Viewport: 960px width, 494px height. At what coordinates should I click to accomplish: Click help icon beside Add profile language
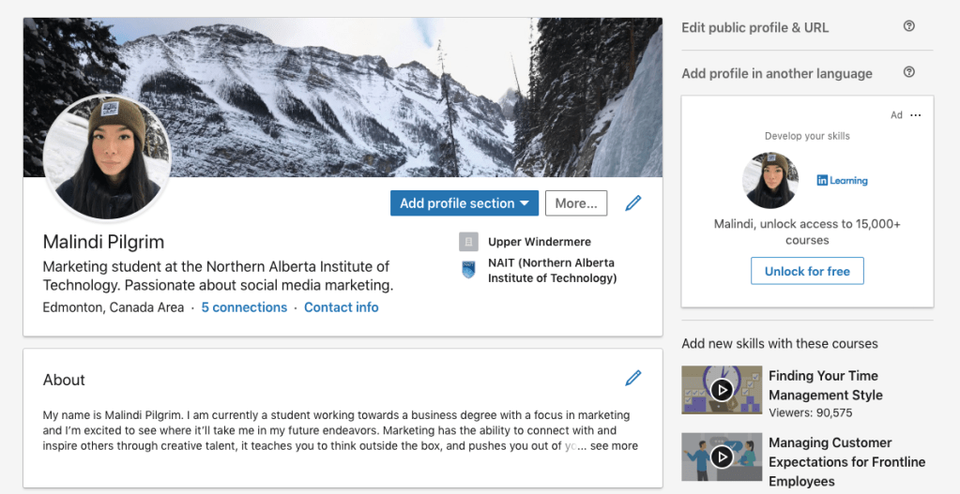pyautogui.click(x=908, y=73)
